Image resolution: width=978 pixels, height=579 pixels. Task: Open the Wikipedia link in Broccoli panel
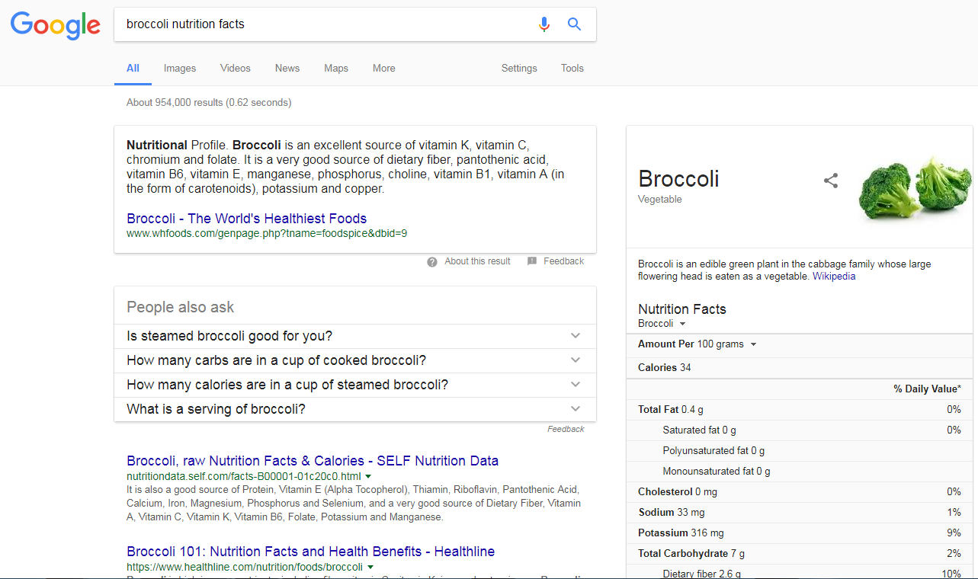coord(834,277)
